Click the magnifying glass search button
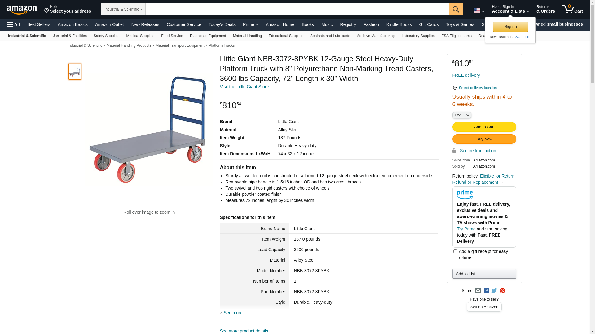The height and width of the screenshot is (334, 595). coord(456,9)
